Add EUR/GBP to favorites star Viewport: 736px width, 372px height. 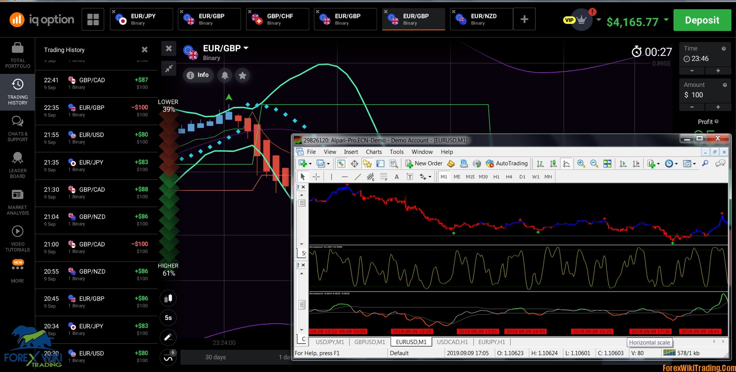242,75
